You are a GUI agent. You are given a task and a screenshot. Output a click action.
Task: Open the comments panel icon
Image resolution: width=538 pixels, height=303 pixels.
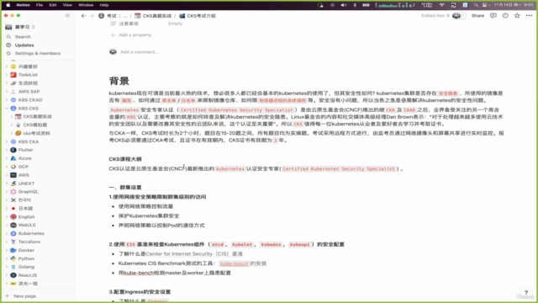coord(493,15)
